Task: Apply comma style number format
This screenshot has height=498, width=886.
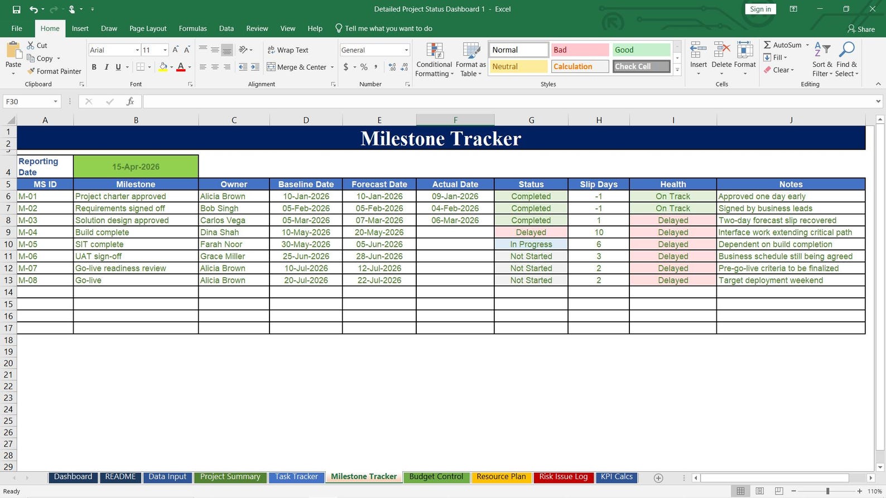Action: tap(376, 67)
